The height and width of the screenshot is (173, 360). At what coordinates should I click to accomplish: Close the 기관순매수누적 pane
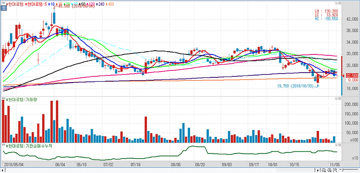pos(339,145)
